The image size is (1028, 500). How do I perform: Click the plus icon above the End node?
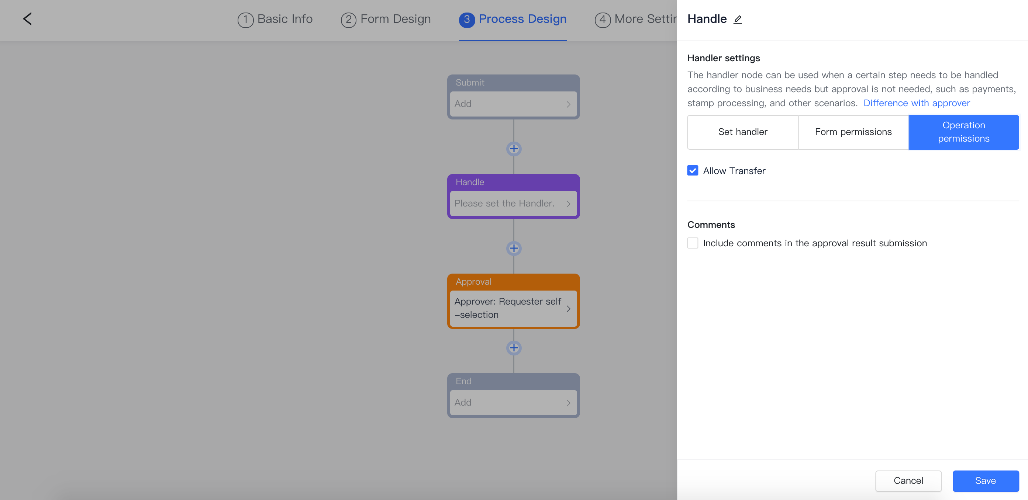pos(514,348)
